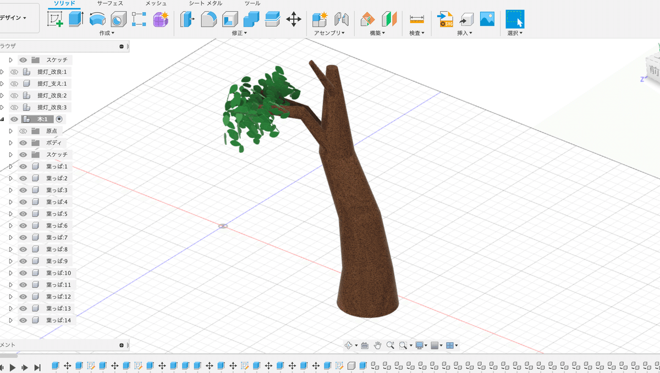Choose the Zoom magnifier tool
This screenshot has width=660, height=373.
[391, 345]
